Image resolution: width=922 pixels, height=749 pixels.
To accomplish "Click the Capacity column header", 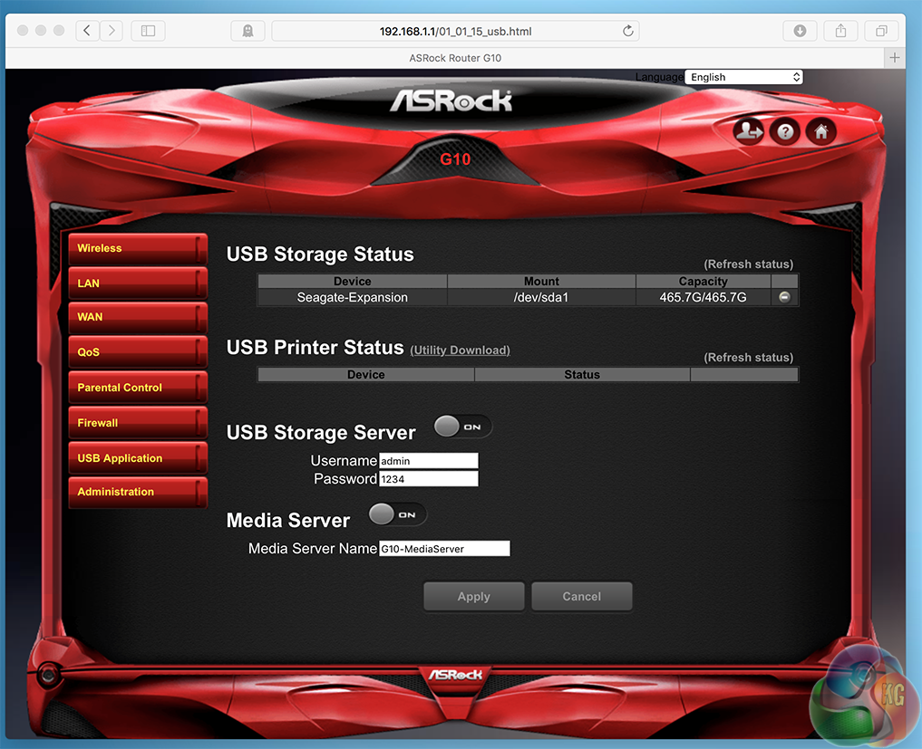I will tap(704, 282).
